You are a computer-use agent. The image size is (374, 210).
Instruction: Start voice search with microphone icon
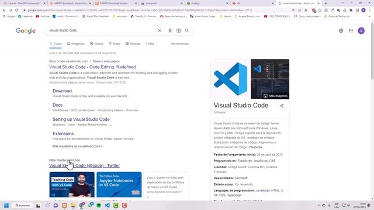(x=170, y=30)
